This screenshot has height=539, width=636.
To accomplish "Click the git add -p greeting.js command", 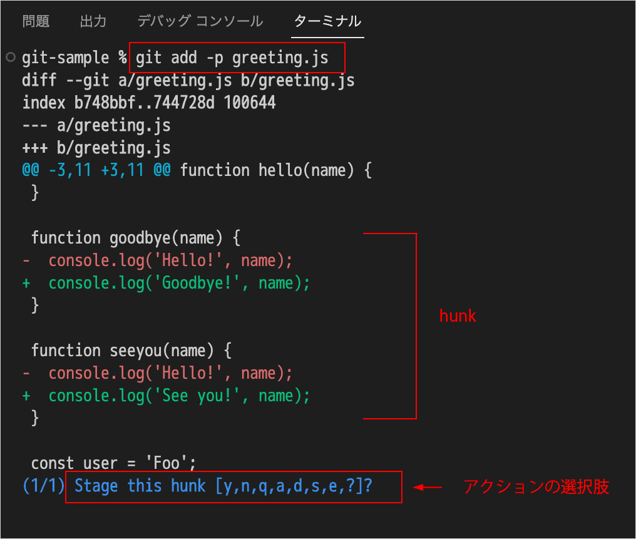I will pos(232,58).
